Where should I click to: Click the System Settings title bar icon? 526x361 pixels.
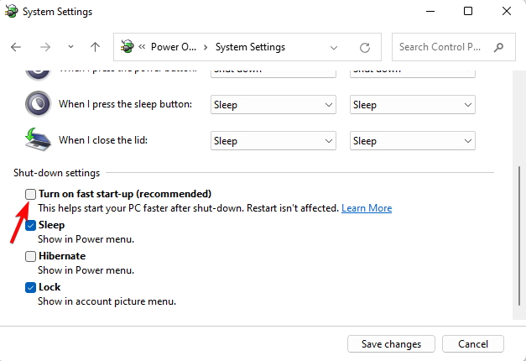coord(12,12)
